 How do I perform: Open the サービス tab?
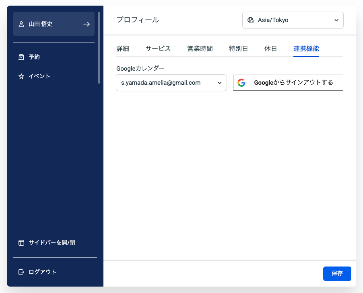pyautogui.click(x=158, y=49)
